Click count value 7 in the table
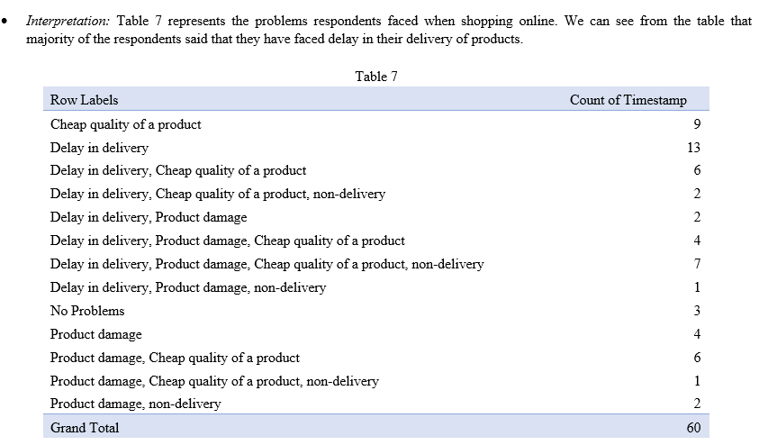The image size is (759, 445). click(697, 264)
